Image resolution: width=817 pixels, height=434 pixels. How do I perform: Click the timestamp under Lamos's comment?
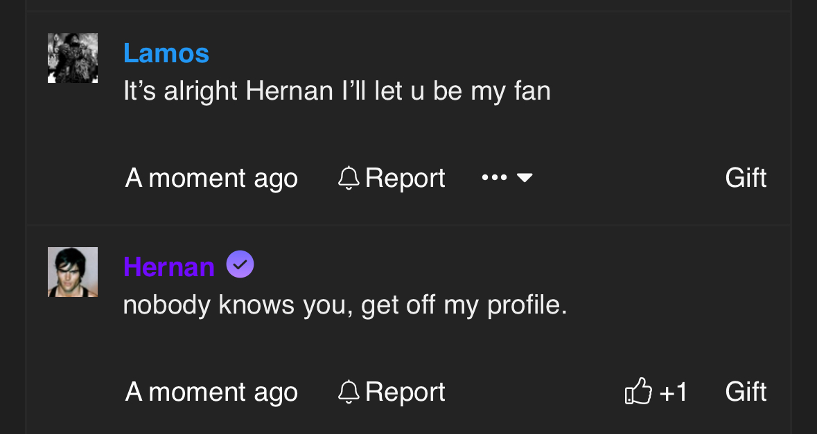tap(211, 179)
